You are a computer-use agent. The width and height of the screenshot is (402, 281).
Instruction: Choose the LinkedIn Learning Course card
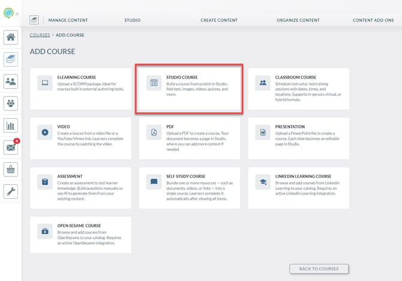(x=298, y=188)
